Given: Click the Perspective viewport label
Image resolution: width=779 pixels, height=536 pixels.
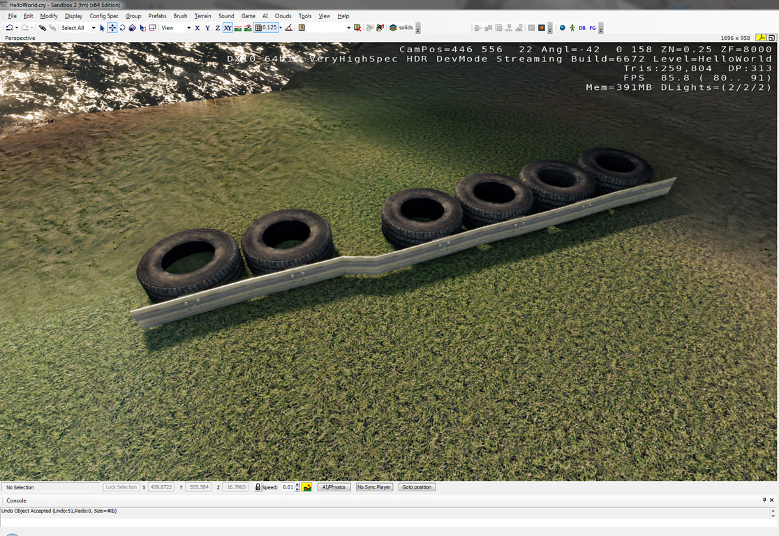Looking at the screenshot, I should [x=20, y=38].
